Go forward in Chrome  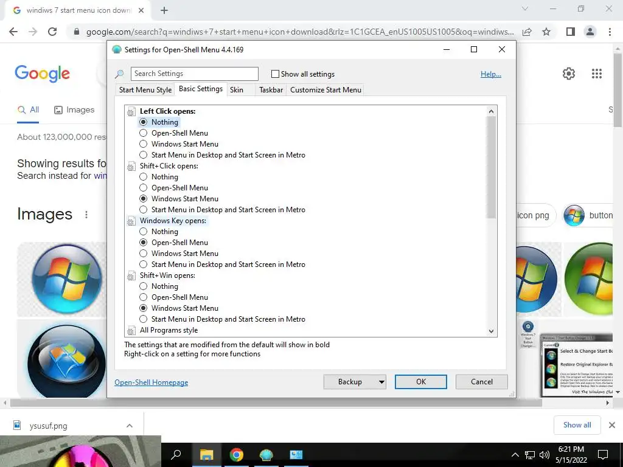click(x=33, y=32)
